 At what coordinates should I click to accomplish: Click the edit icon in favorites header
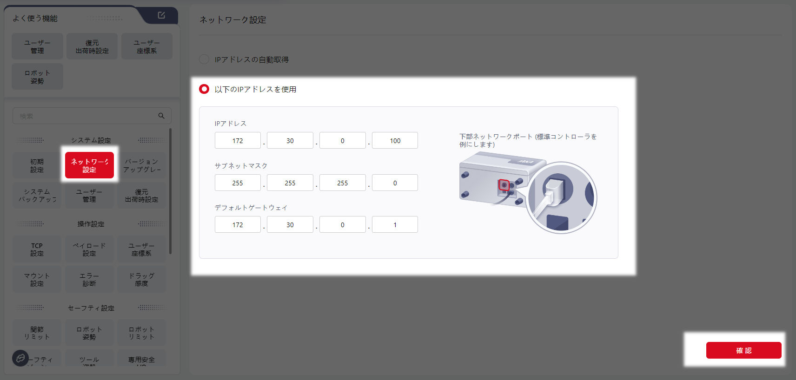(x=161, y=15)
